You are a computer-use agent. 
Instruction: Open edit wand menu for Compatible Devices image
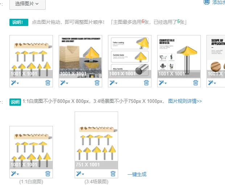point(163,83)
